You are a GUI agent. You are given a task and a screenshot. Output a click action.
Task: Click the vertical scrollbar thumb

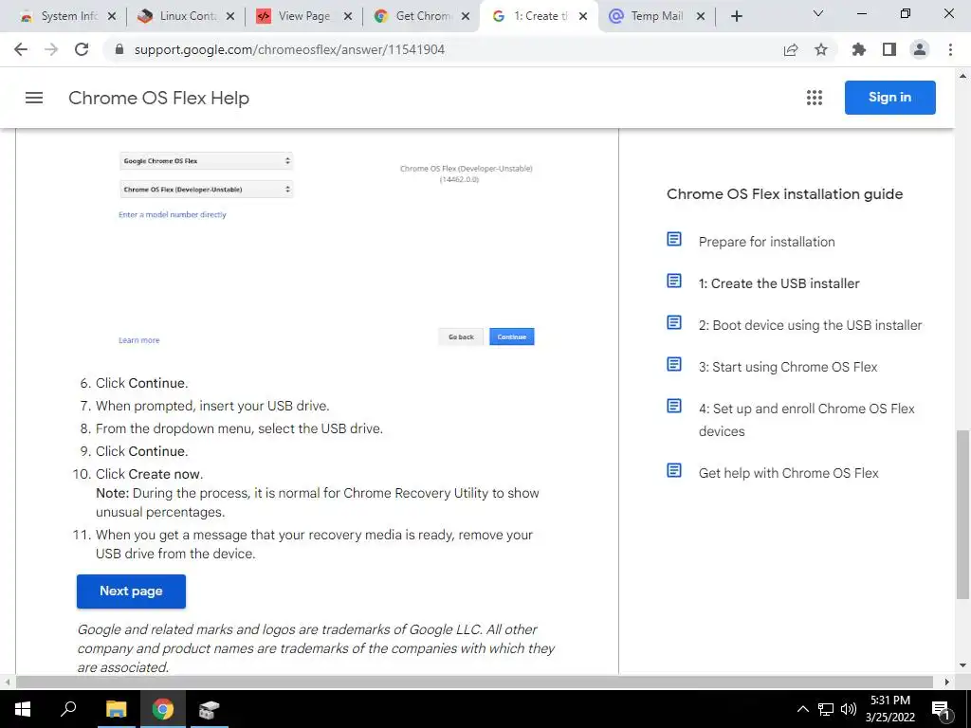(962, 514)
